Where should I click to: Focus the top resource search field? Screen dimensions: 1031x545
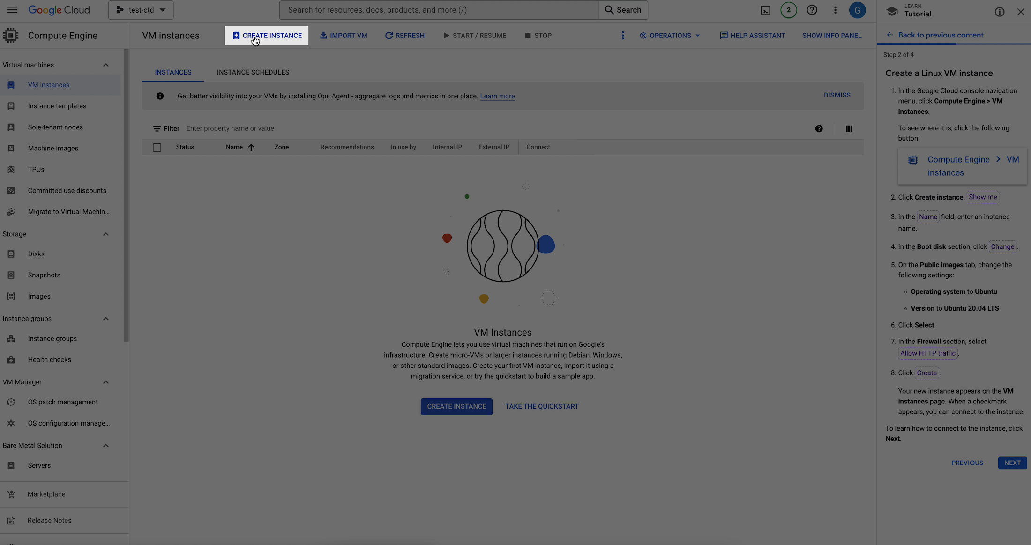tap(439, 10)
